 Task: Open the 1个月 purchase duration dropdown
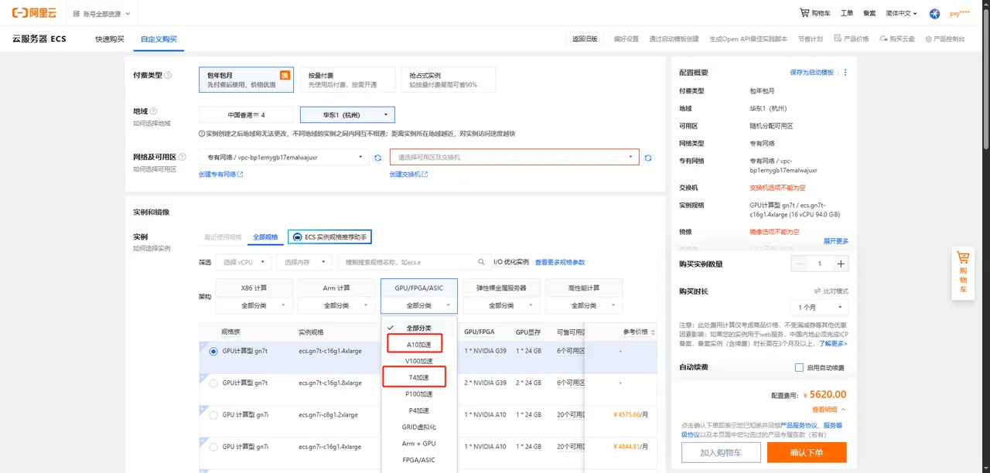[819, 307]
